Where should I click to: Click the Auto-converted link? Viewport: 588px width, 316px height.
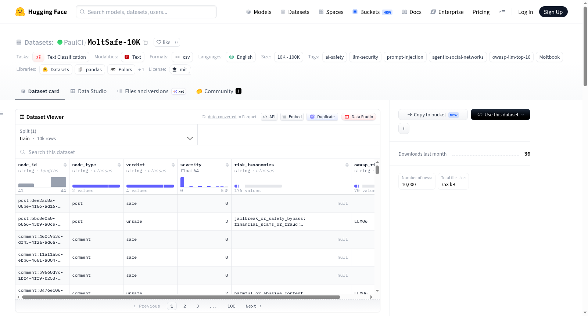coord(222,117)
